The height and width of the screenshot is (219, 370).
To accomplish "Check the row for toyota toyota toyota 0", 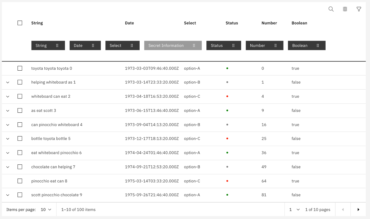I will point(20,68).
